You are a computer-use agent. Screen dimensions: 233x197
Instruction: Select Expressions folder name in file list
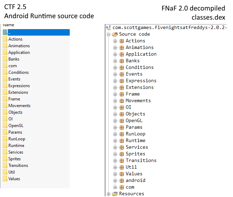pos(19,86)
